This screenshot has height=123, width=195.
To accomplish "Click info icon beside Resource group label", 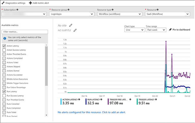I will pos(68,10).
